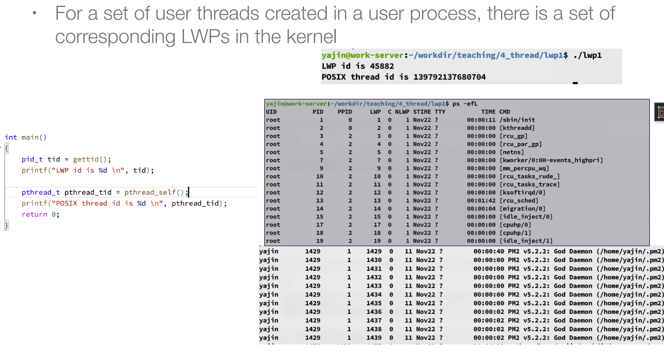Click LWP value '1432' in yajin rows
664x354 pixels.
pos(374,278)
